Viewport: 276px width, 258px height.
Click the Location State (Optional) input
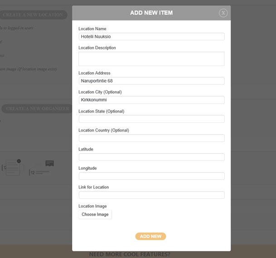(151, 119)
